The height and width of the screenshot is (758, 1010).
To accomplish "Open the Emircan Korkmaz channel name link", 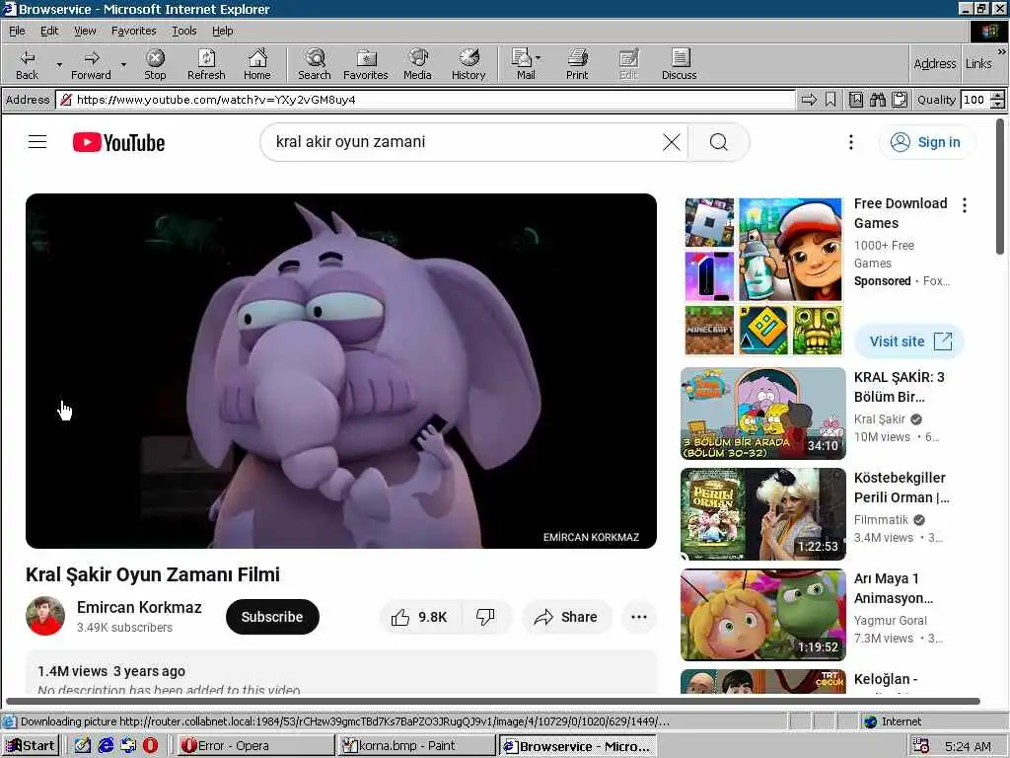I will coord(139,607).
